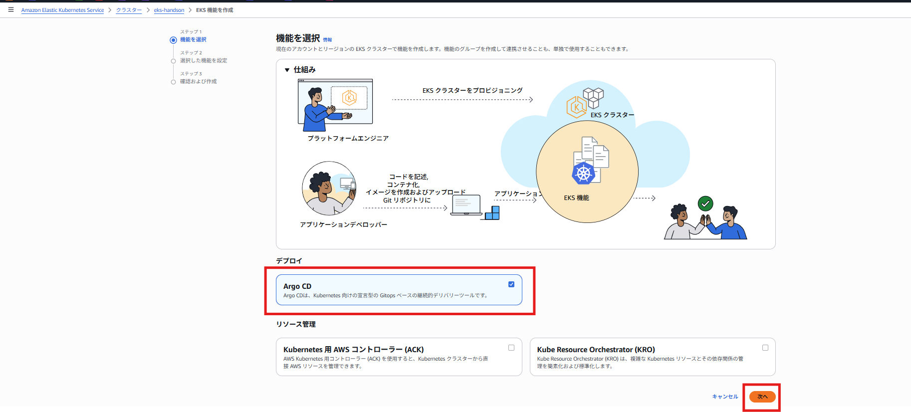Click プラットフォームエンジニア caption
The image size is (911, 412).
coord(348,138)
